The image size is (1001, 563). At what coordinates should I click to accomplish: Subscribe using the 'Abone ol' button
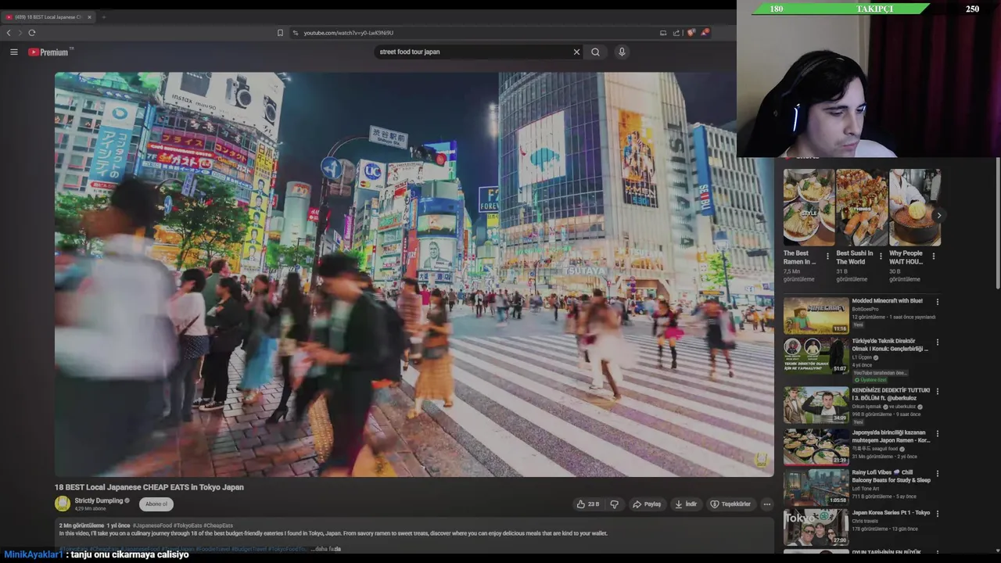(156, 504)
